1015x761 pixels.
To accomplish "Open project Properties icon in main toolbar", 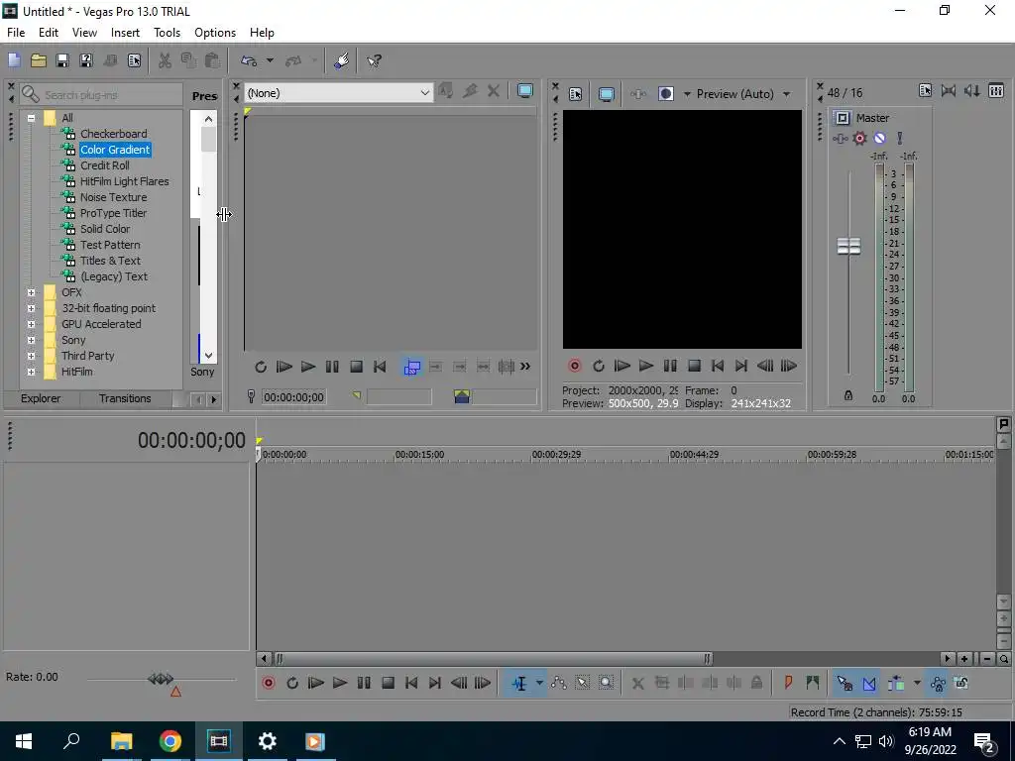I will pyautogui.click(x=134, y=60).
